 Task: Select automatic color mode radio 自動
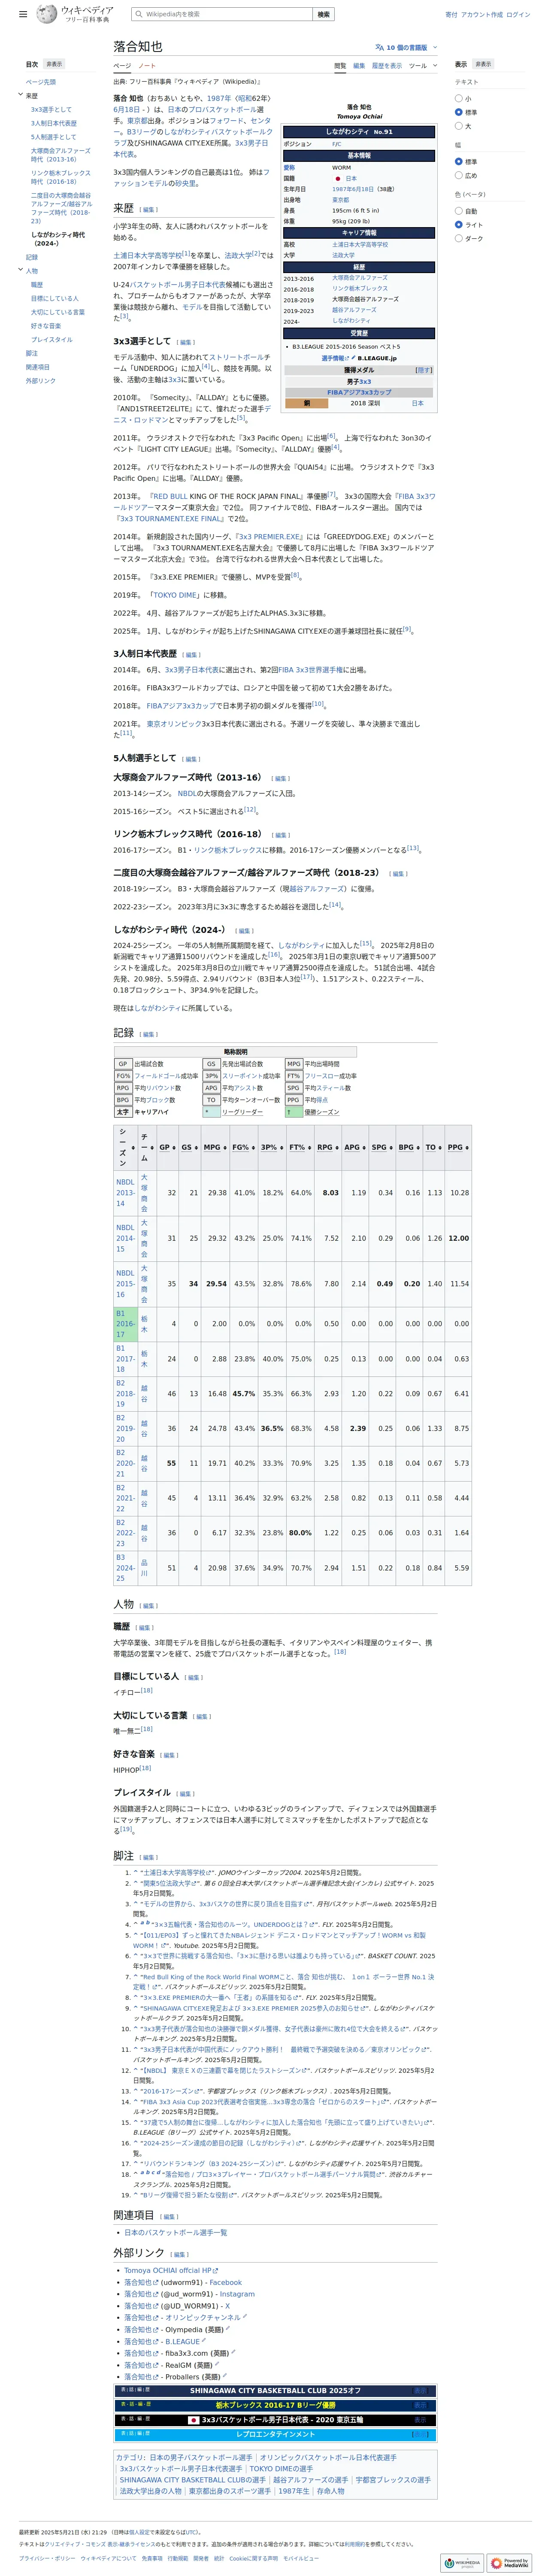459,211
